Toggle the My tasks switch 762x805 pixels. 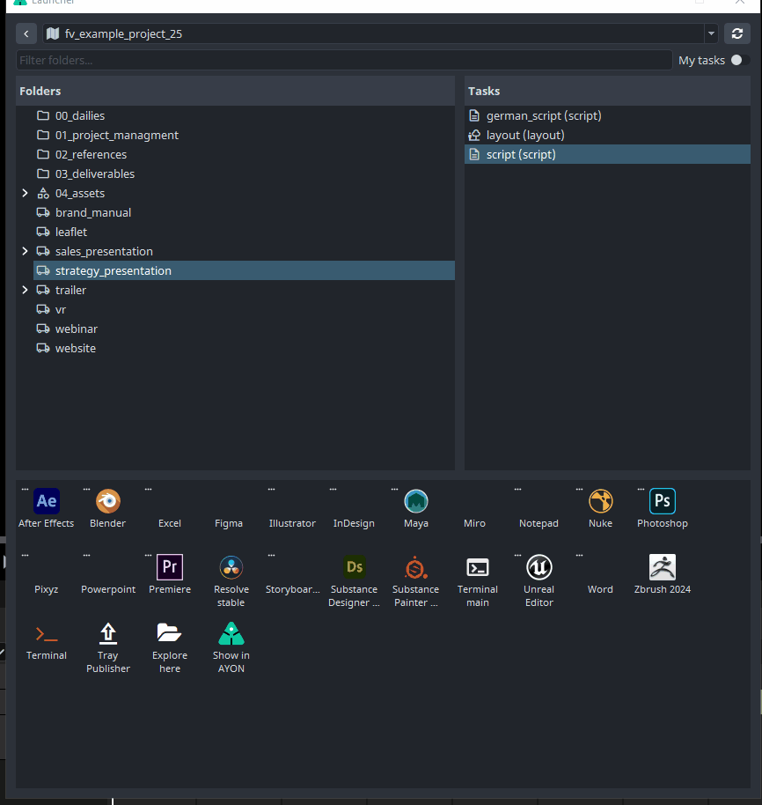740,61
